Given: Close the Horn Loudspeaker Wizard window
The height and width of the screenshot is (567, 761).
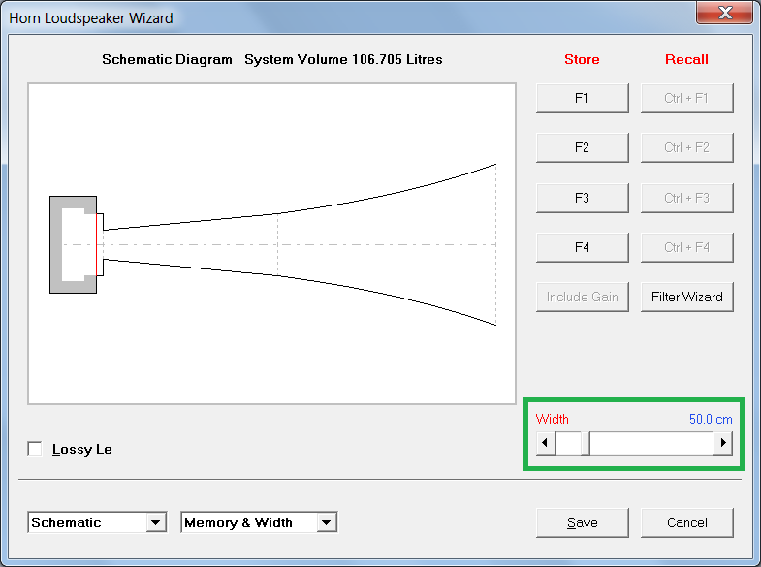Looking at the screenshot, I should [x=724, y=13].
